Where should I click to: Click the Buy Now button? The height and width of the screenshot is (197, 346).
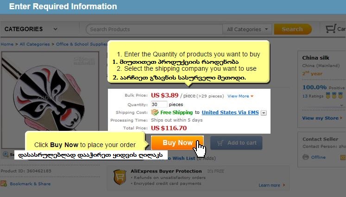(177, 143)
